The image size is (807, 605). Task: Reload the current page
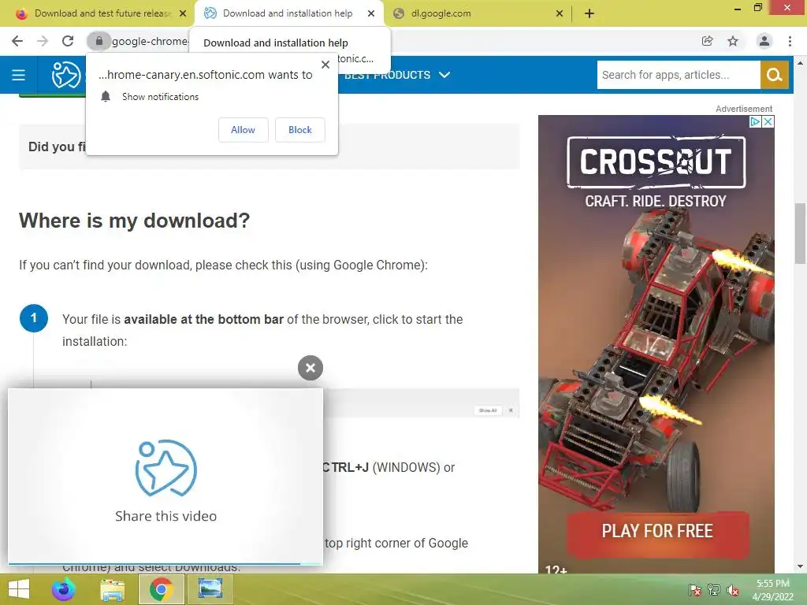click(68, 41)
